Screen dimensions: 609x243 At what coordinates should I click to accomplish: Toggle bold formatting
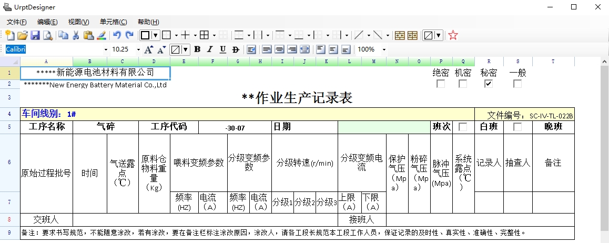(x=197, y=49)
